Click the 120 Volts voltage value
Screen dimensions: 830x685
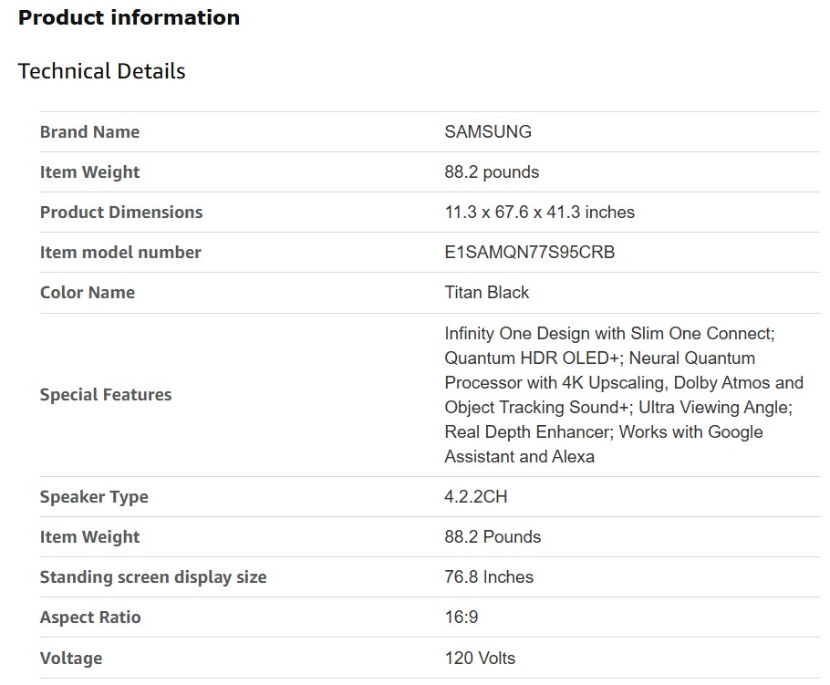480,658
